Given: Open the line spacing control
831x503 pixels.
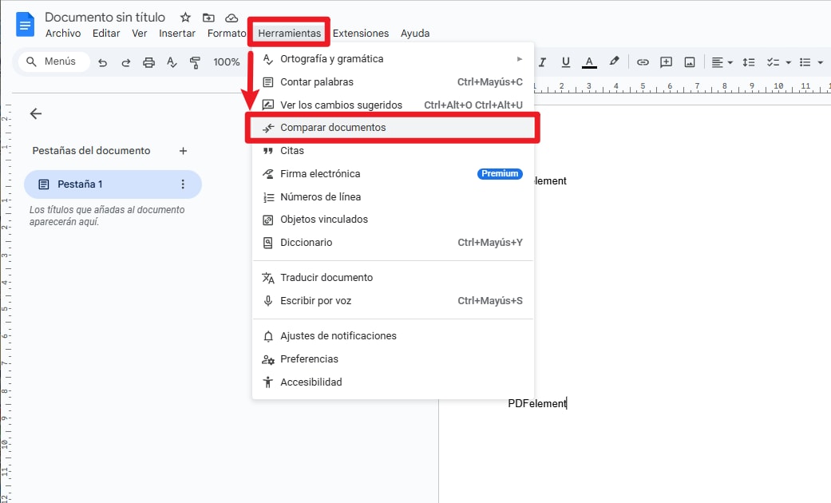Looking at the screenshot, I should tap(748, 61).
